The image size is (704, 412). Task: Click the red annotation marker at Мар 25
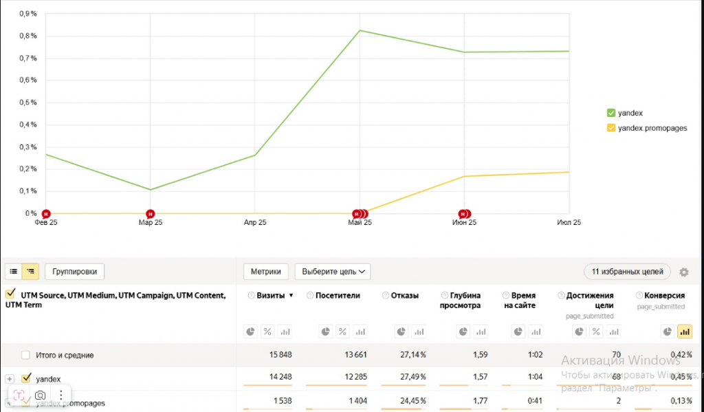150,214
